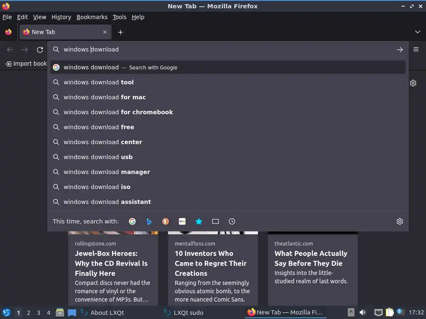
Task: Click the go arrow in address bar
Action: pos(400,50)
